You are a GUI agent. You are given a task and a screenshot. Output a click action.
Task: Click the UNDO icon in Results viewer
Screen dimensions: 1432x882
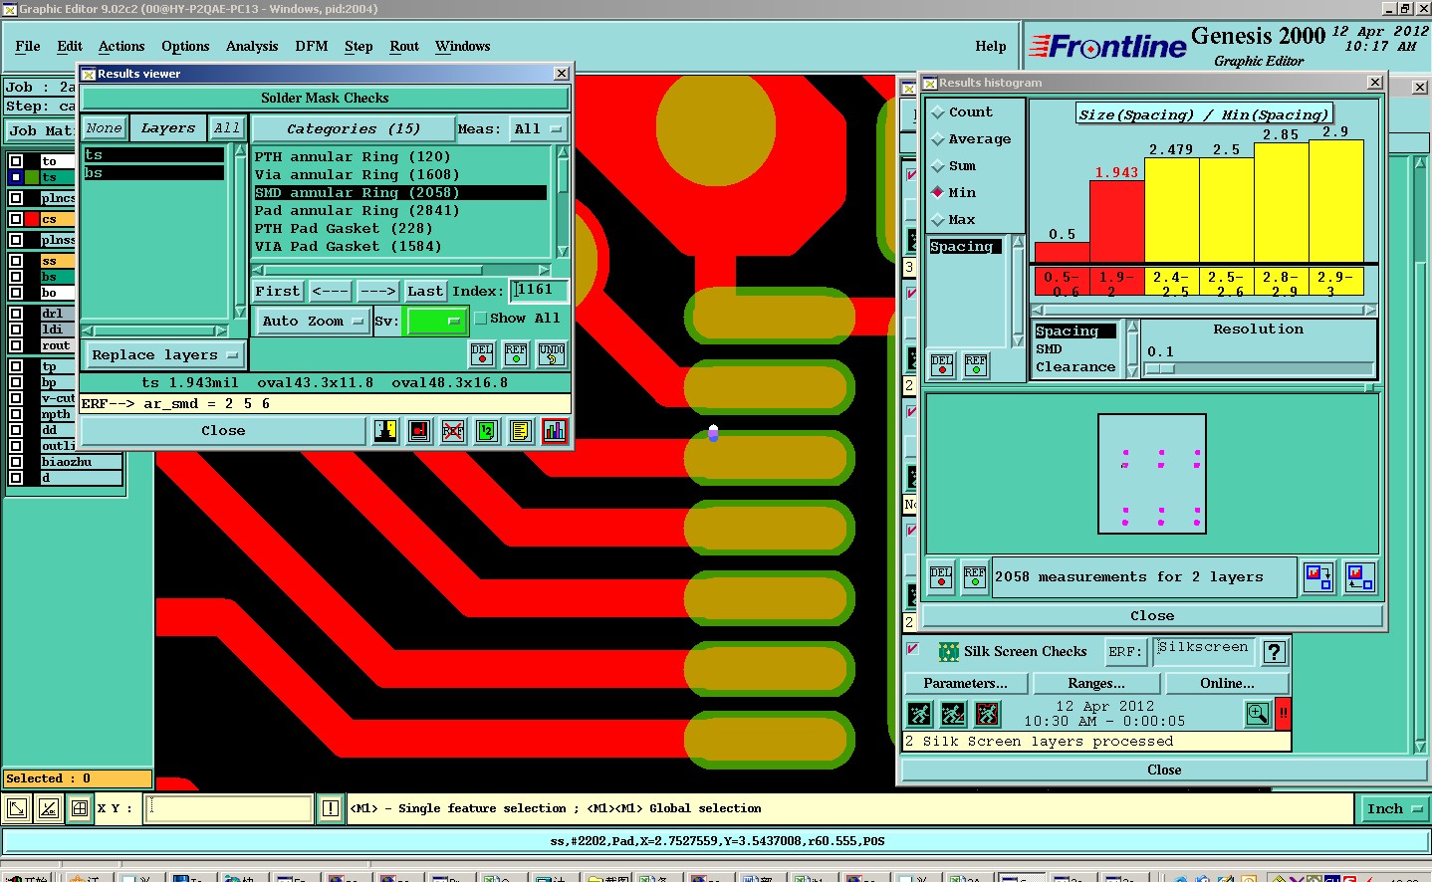click(552, 354)
